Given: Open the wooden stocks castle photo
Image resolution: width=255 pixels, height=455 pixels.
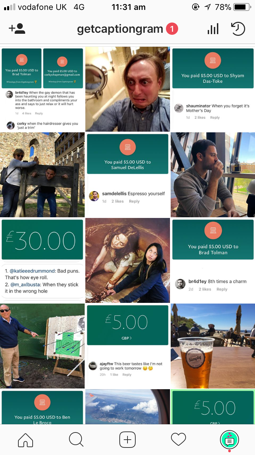Looking at the screenshot, I should pyautogui.click(x=42, y=175).
